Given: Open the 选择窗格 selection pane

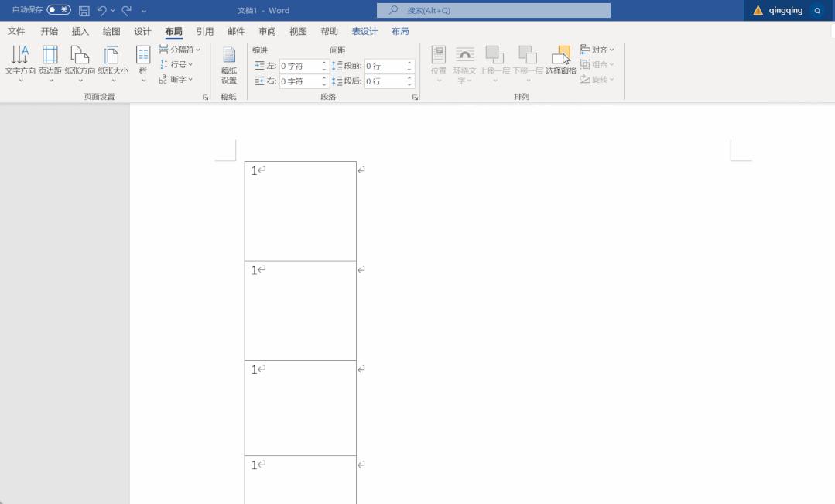Looking at the screenshot, I should [x=560, y=60].
